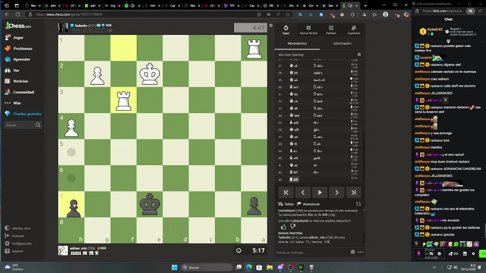This screenshot has height=273, width=486.
Task: Open the Kick chat shop icon
Action: (x=465, y=254)
